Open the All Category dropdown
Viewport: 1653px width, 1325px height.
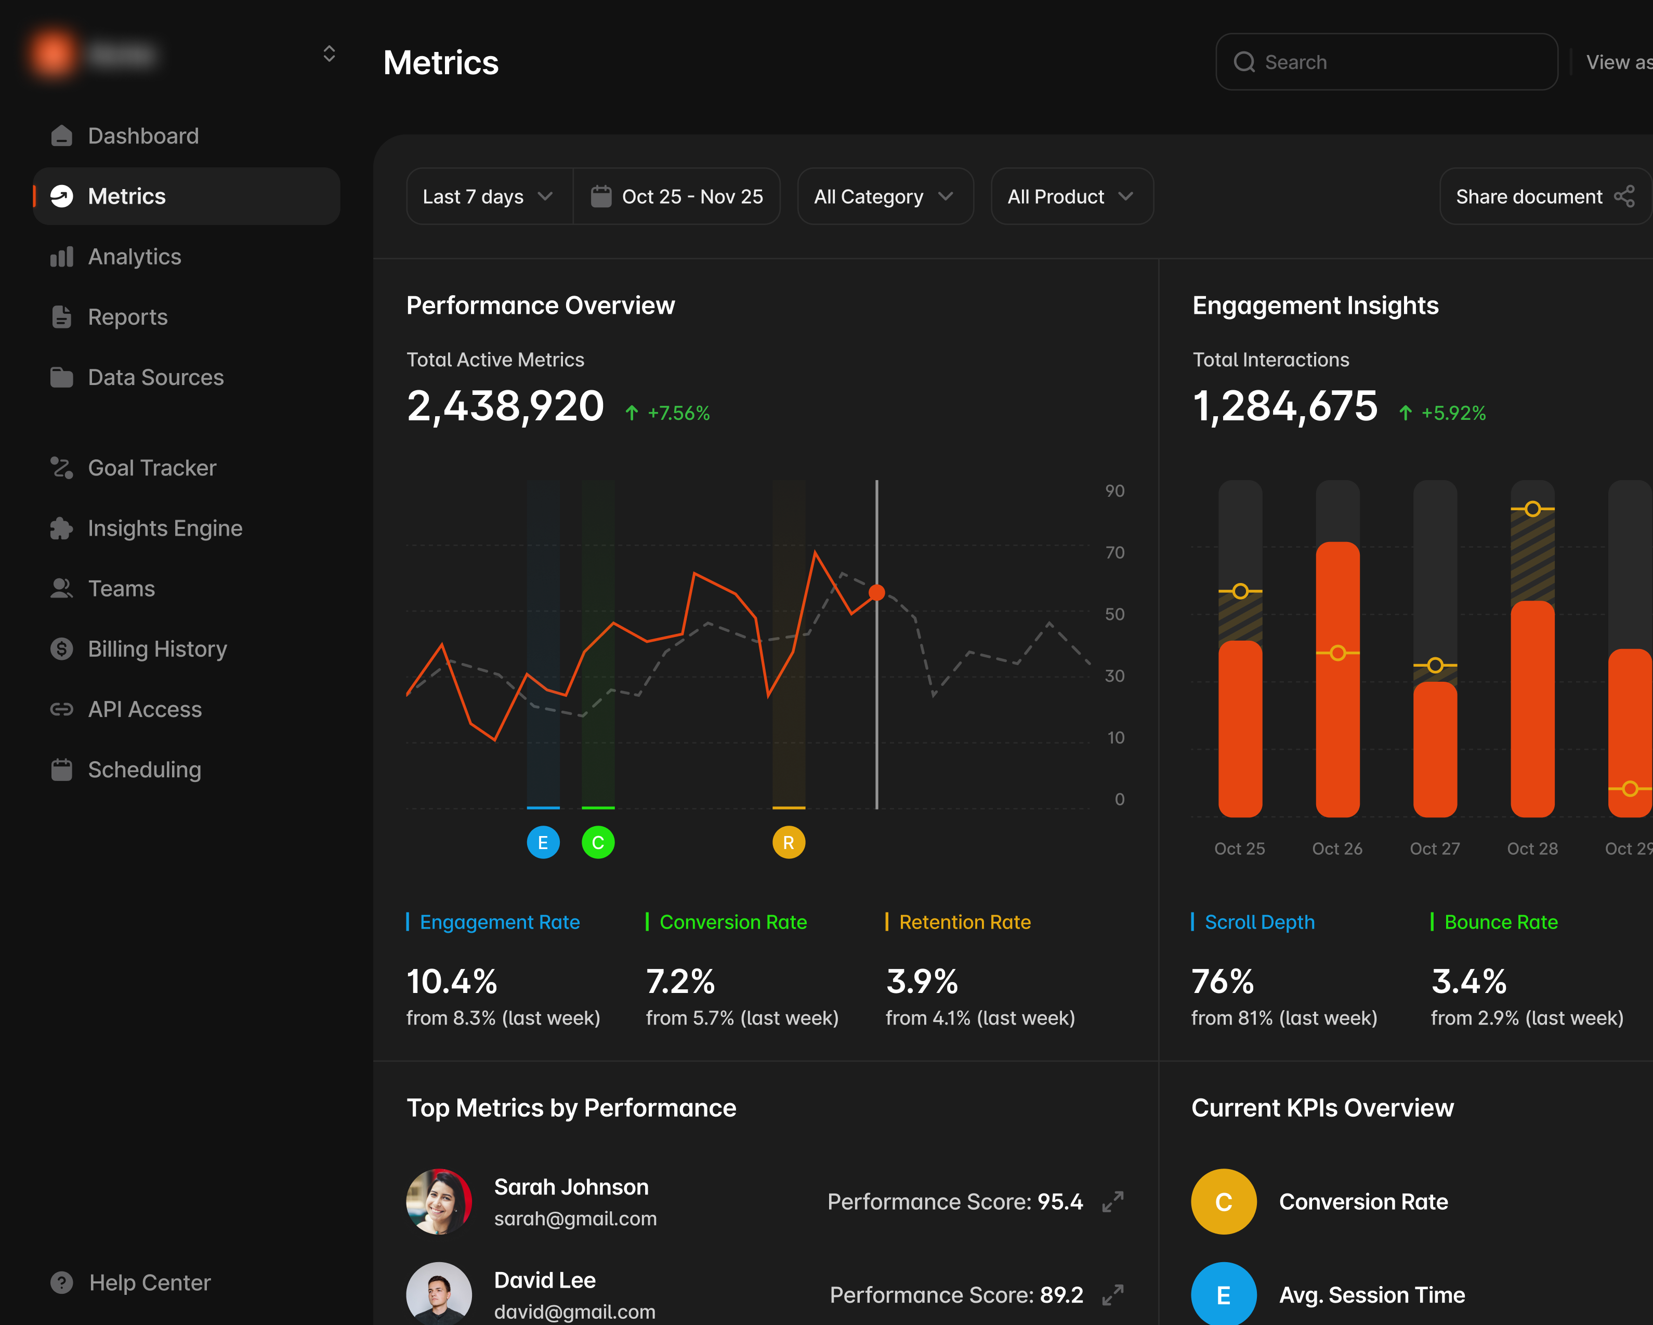[x=884, y=197]
